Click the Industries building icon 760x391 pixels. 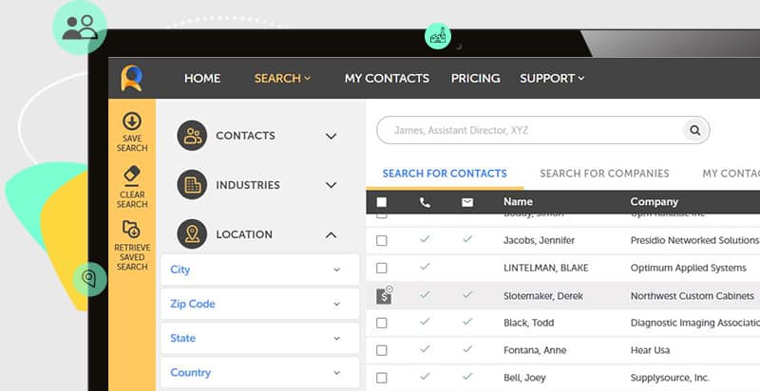[192, 184]
